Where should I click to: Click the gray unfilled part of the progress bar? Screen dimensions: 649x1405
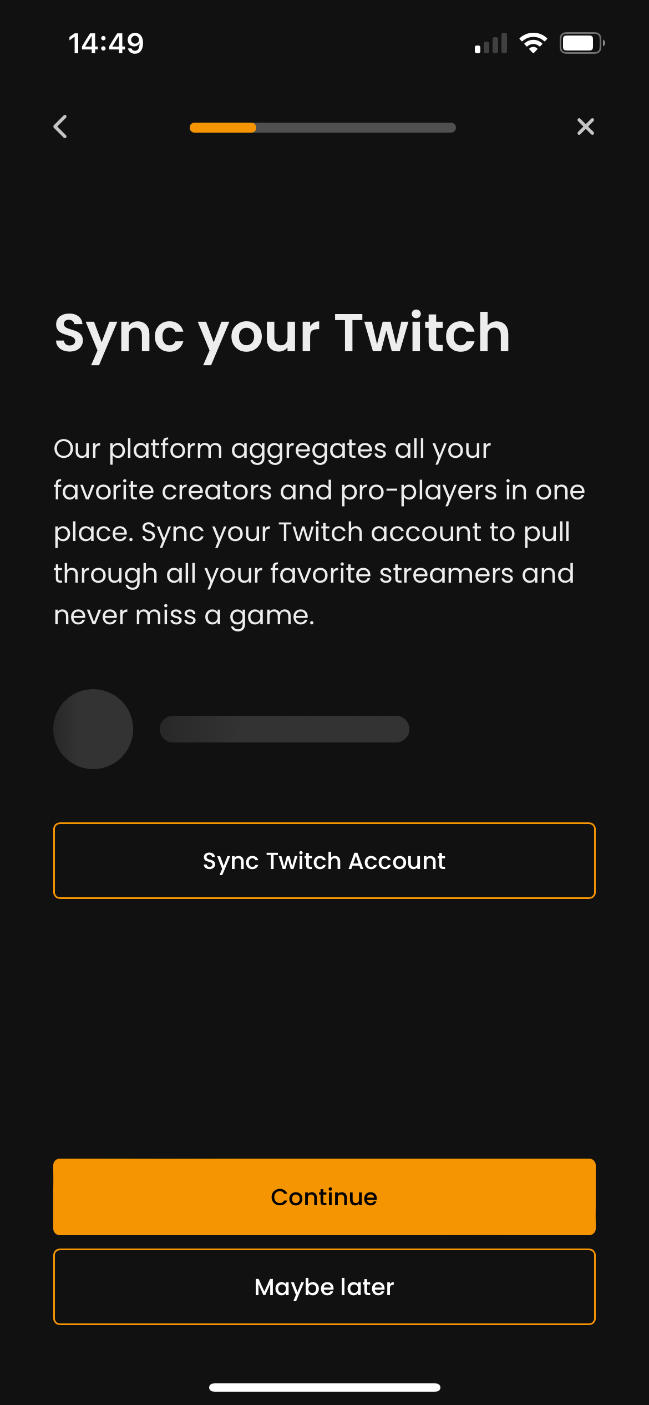pos(356,128)
